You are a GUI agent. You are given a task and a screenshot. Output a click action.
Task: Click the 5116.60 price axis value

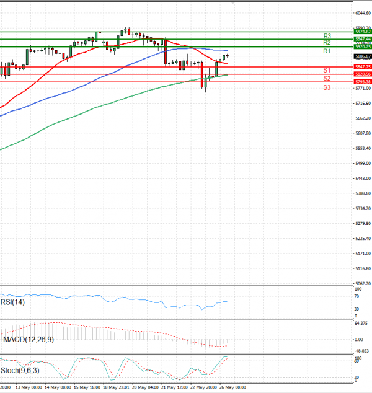click(363, 268)
